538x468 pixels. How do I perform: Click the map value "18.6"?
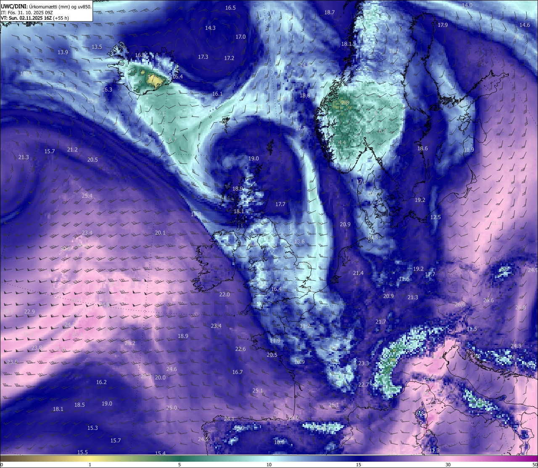[x=422, y=149]
